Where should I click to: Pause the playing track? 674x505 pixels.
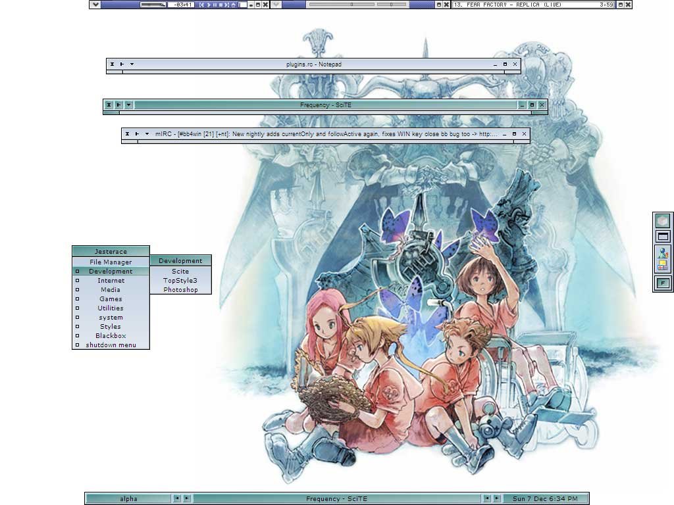click(x=215, y=5)
